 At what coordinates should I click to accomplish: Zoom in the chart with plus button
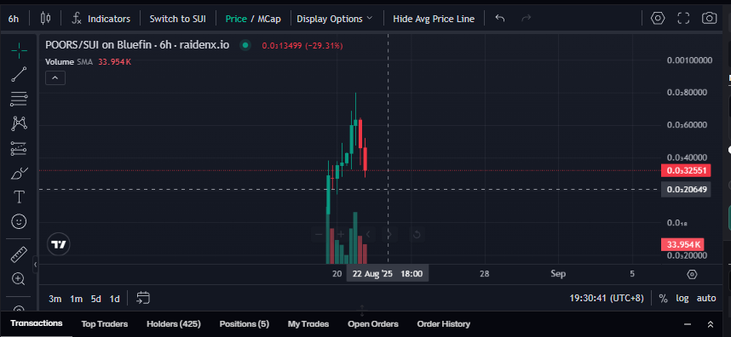coord(341,234)
